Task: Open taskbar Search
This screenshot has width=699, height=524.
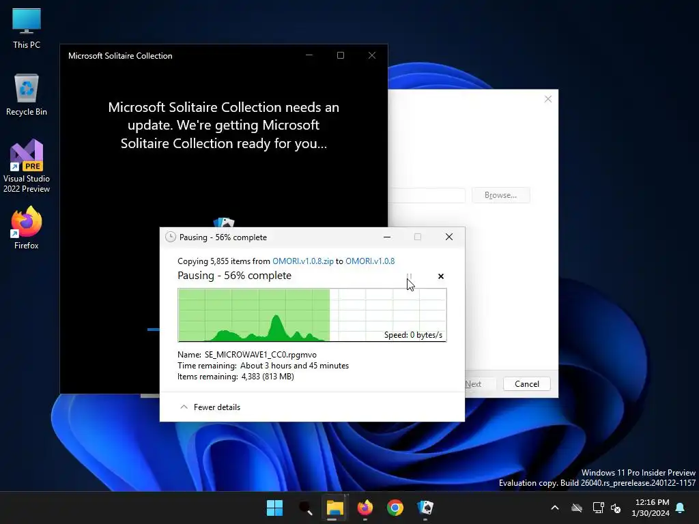Action: pos(305,508)
